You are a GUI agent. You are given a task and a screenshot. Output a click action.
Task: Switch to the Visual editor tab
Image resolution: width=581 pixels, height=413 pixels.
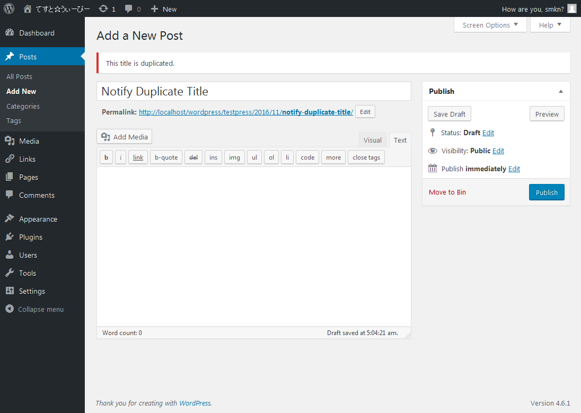click(372, 140)
